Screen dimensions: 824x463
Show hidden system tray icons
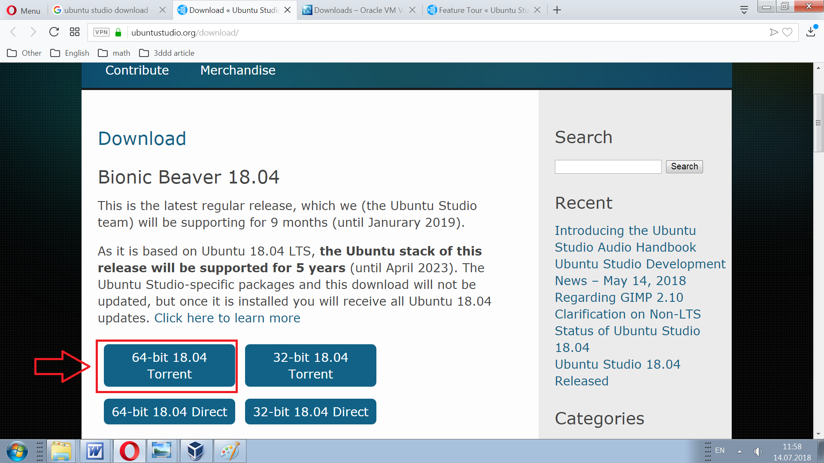(739, 451)
